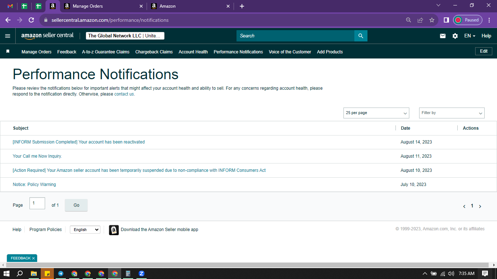Viewport: 497px width, 279px height.
Task: Open Sticky Notes from the taskbar
Action: click(47, 274)
